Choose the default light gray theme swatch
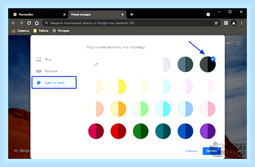This screenshot has height=167, width=255. click(163, 64)
